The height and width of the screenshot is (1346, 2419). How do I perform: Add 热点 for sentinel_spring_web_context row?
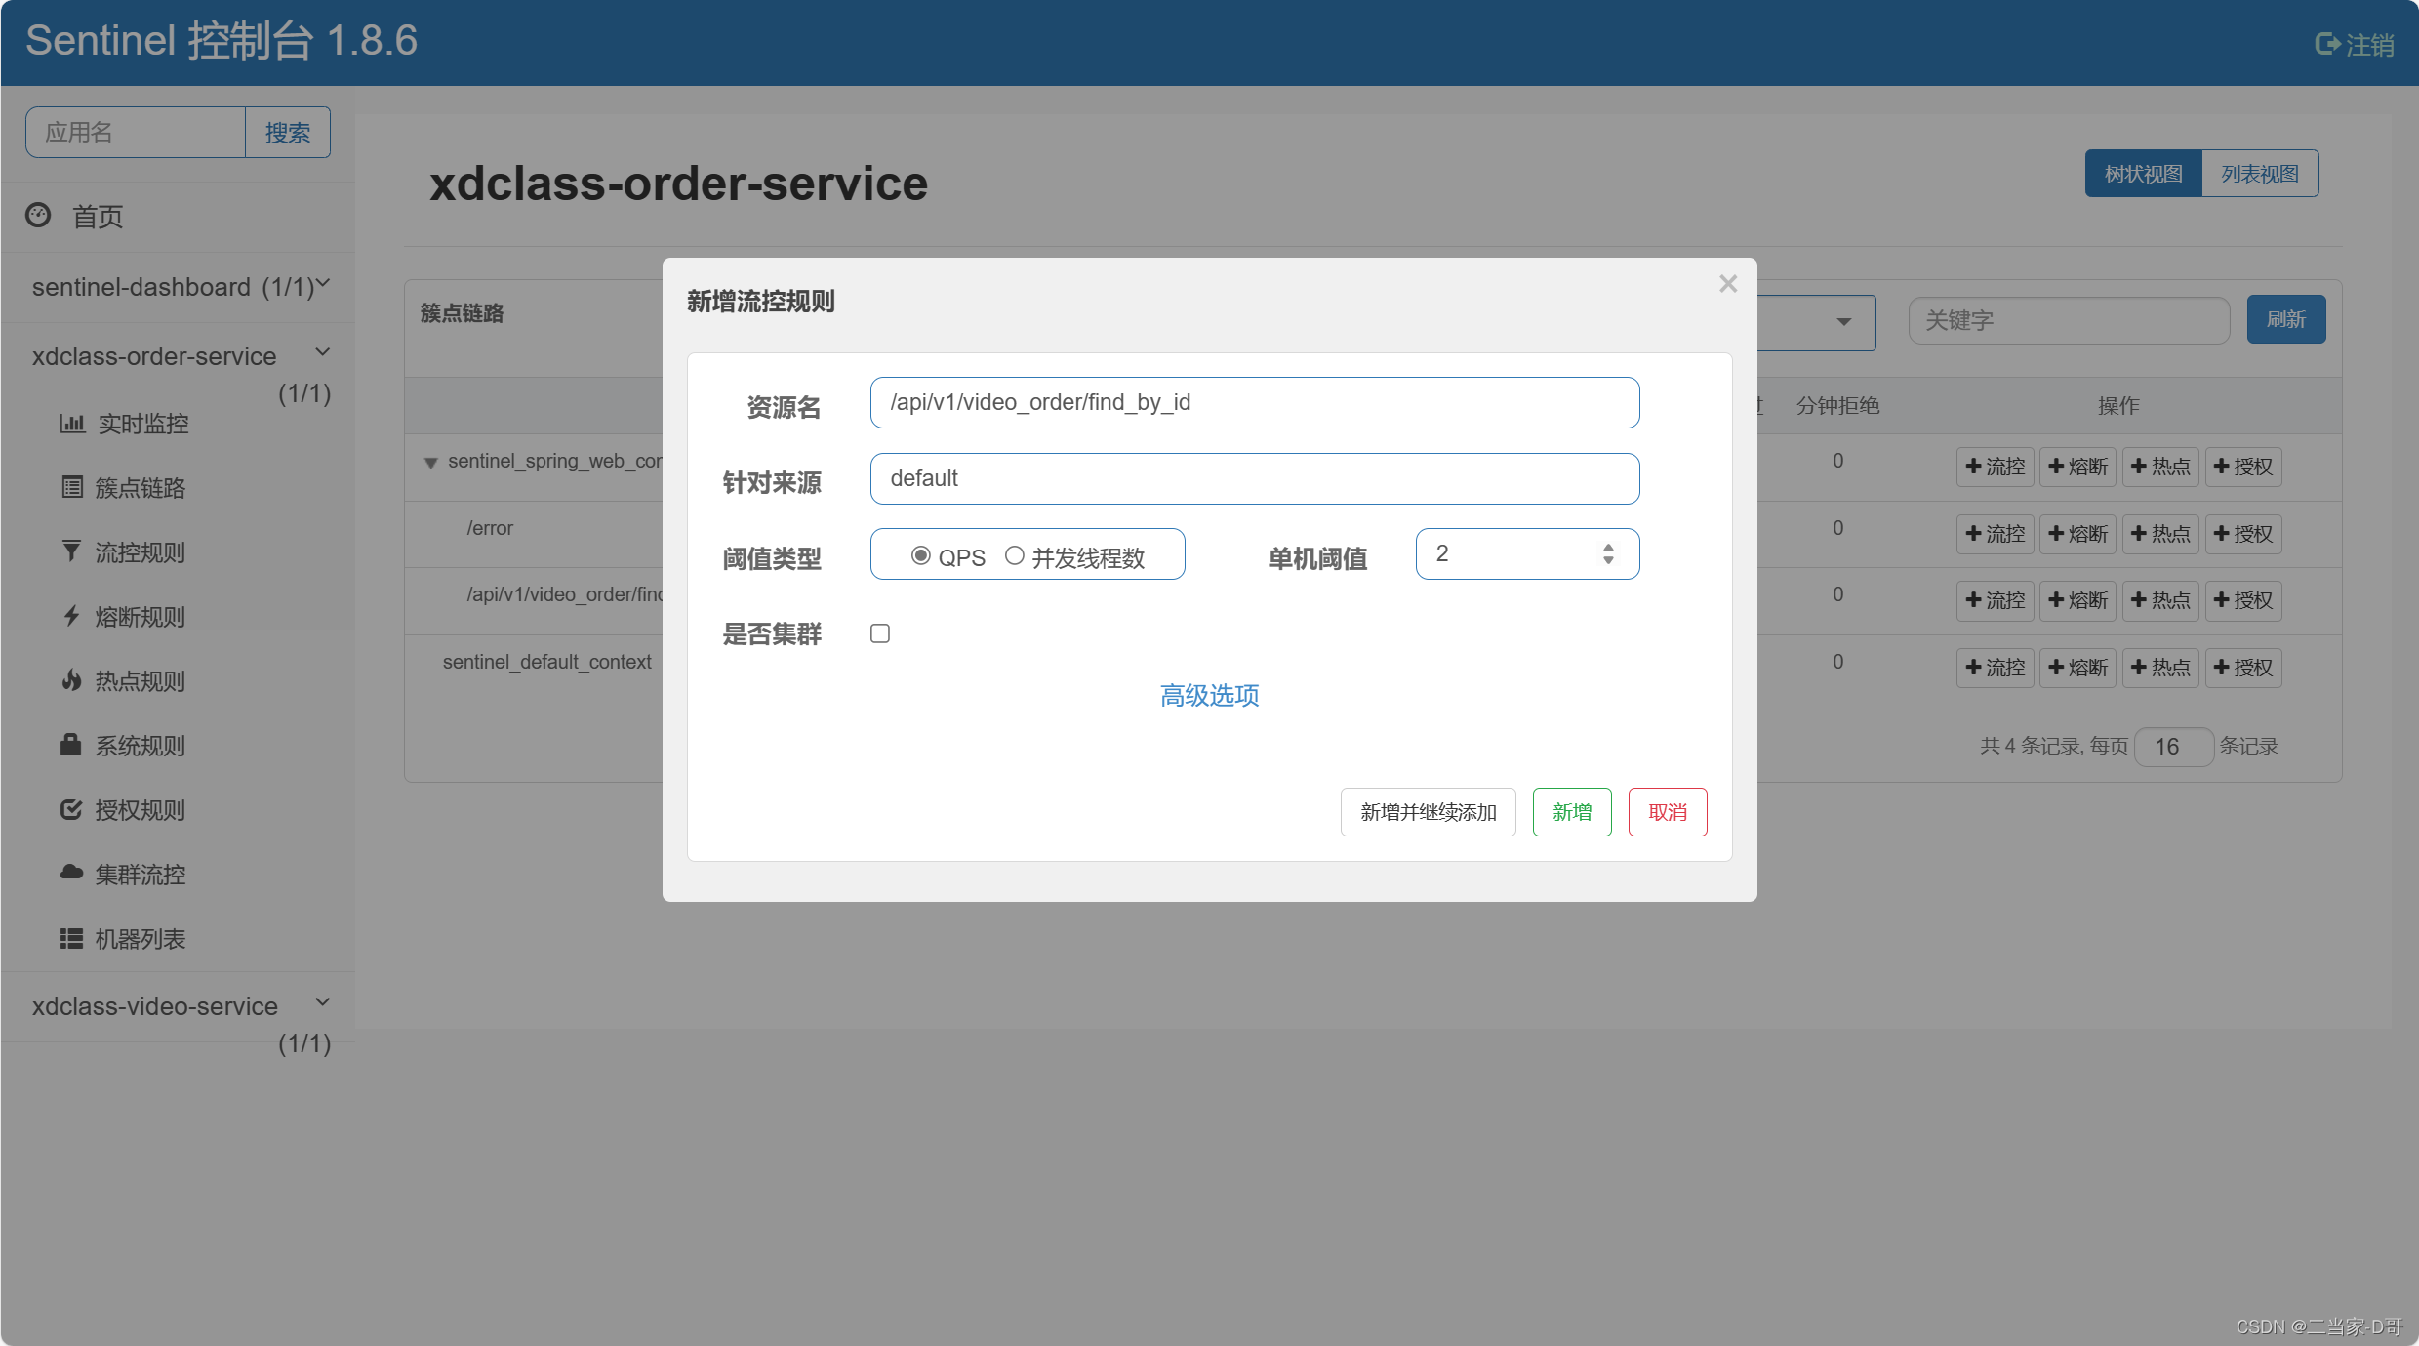[2160, 467]
